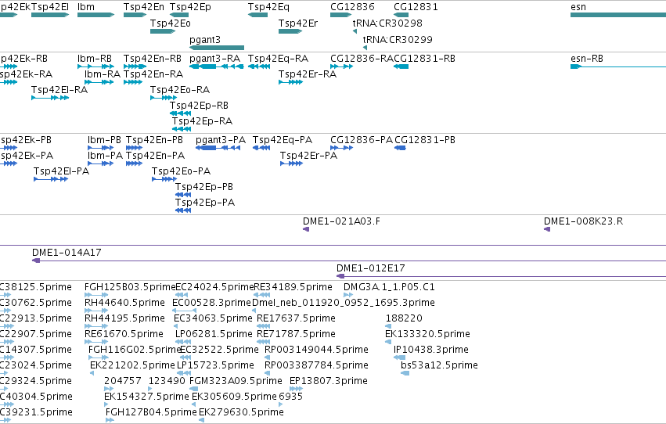Select protein Tsp42Eq-PA feature
This screenshot has height=424, width=666.
tap(261, 148)
